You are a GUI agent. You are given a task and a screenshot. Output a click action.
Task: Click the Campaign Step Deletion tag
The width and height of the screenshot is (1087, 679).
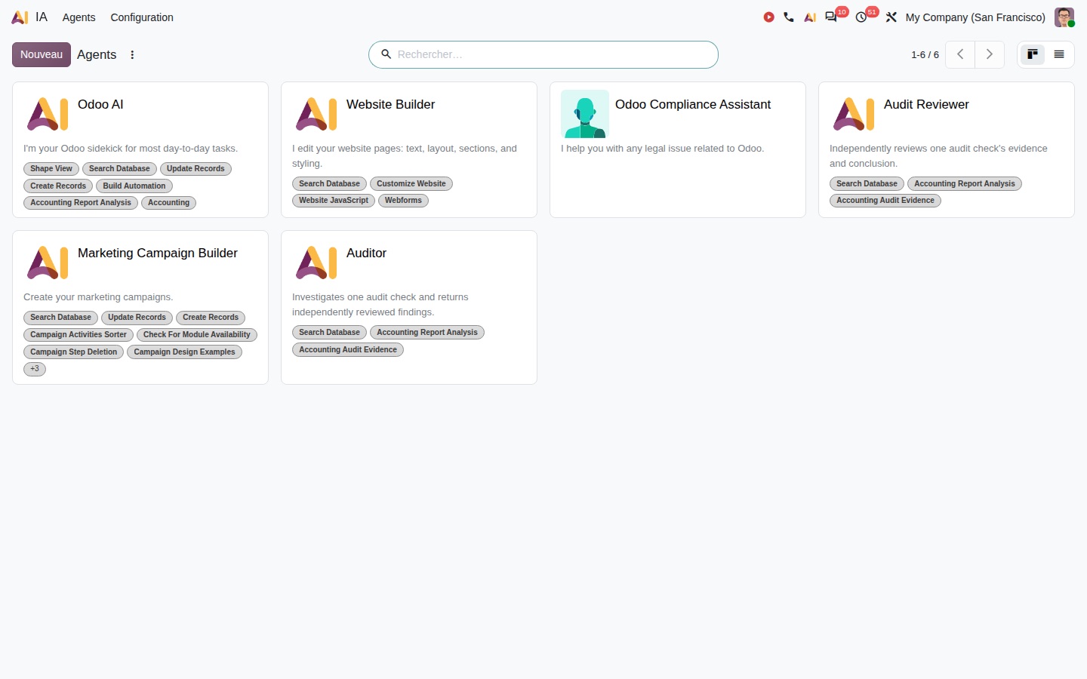click(x=73, y=352)
